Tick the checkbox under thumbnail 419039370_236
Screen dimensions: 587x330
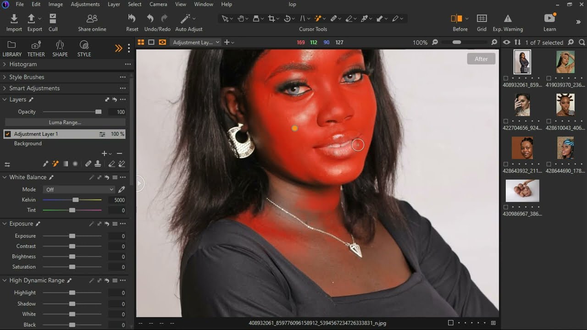(549, 78)
